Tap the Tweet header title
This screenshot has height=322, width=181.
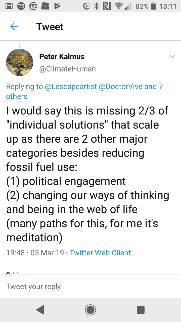coord(50,27)
